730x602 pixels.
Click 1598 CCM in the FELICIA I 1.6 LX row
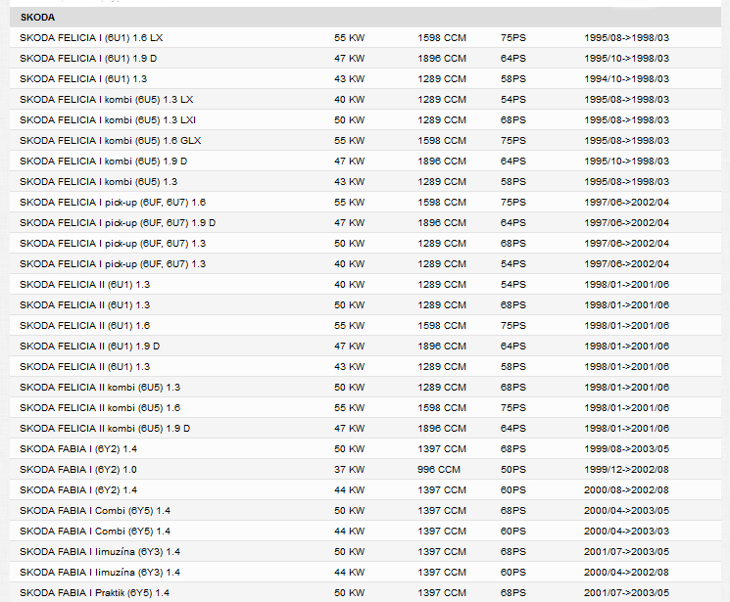[x=441, y=38]
